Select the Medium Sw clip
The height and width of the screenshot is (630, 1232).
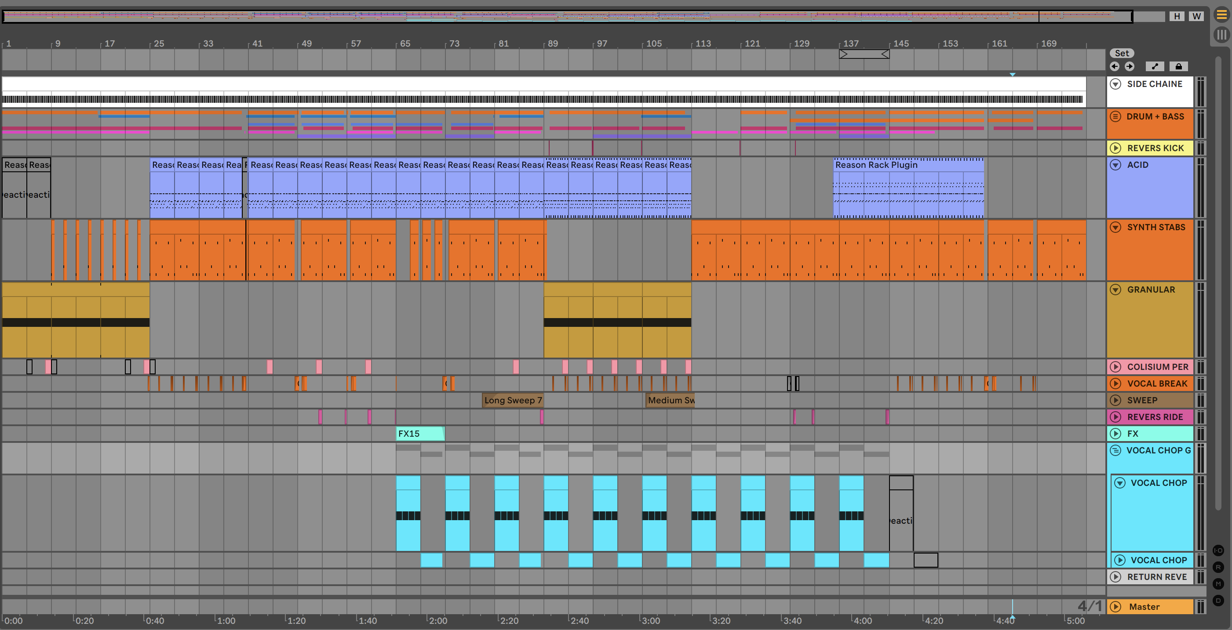[670, 400]
